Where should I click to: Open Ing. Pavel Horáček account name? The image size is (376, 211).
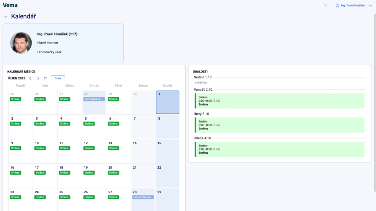tap(353, 6)
